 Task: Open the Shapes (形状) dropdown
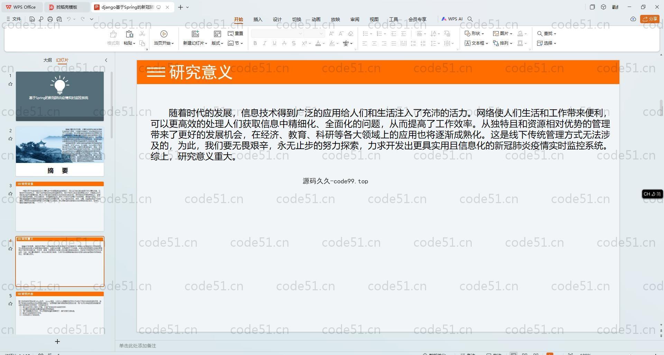pyautogui.click(x=474, y=34)
